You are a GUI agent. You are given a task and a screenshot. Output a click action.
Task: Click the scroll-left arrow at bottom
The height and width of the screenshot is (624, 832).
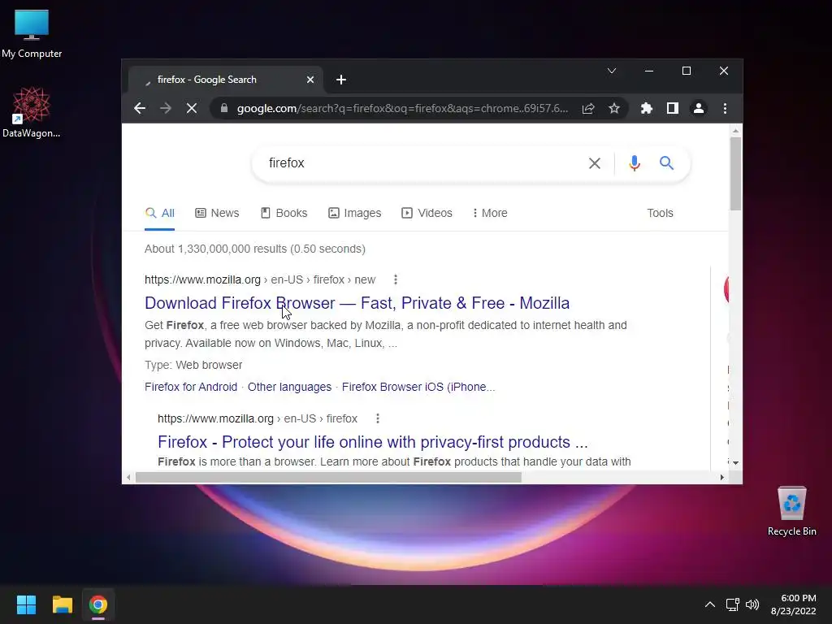128,478
